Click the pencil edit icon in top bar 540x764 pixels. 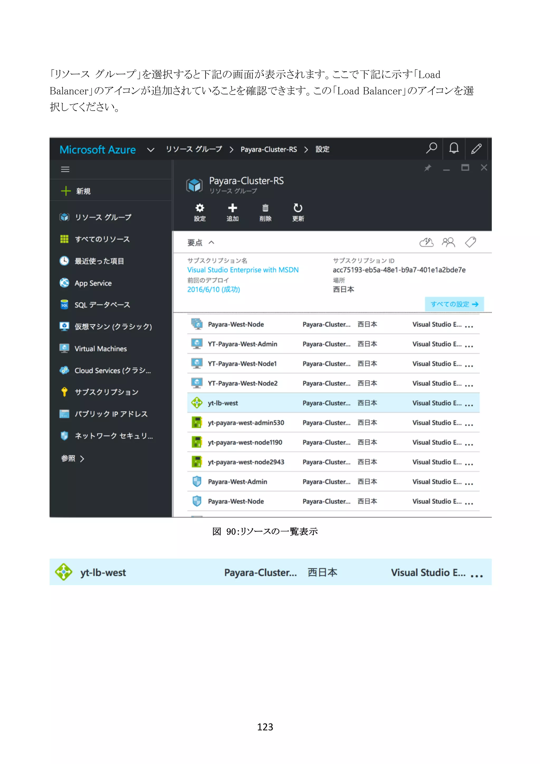tap(476, 148)
